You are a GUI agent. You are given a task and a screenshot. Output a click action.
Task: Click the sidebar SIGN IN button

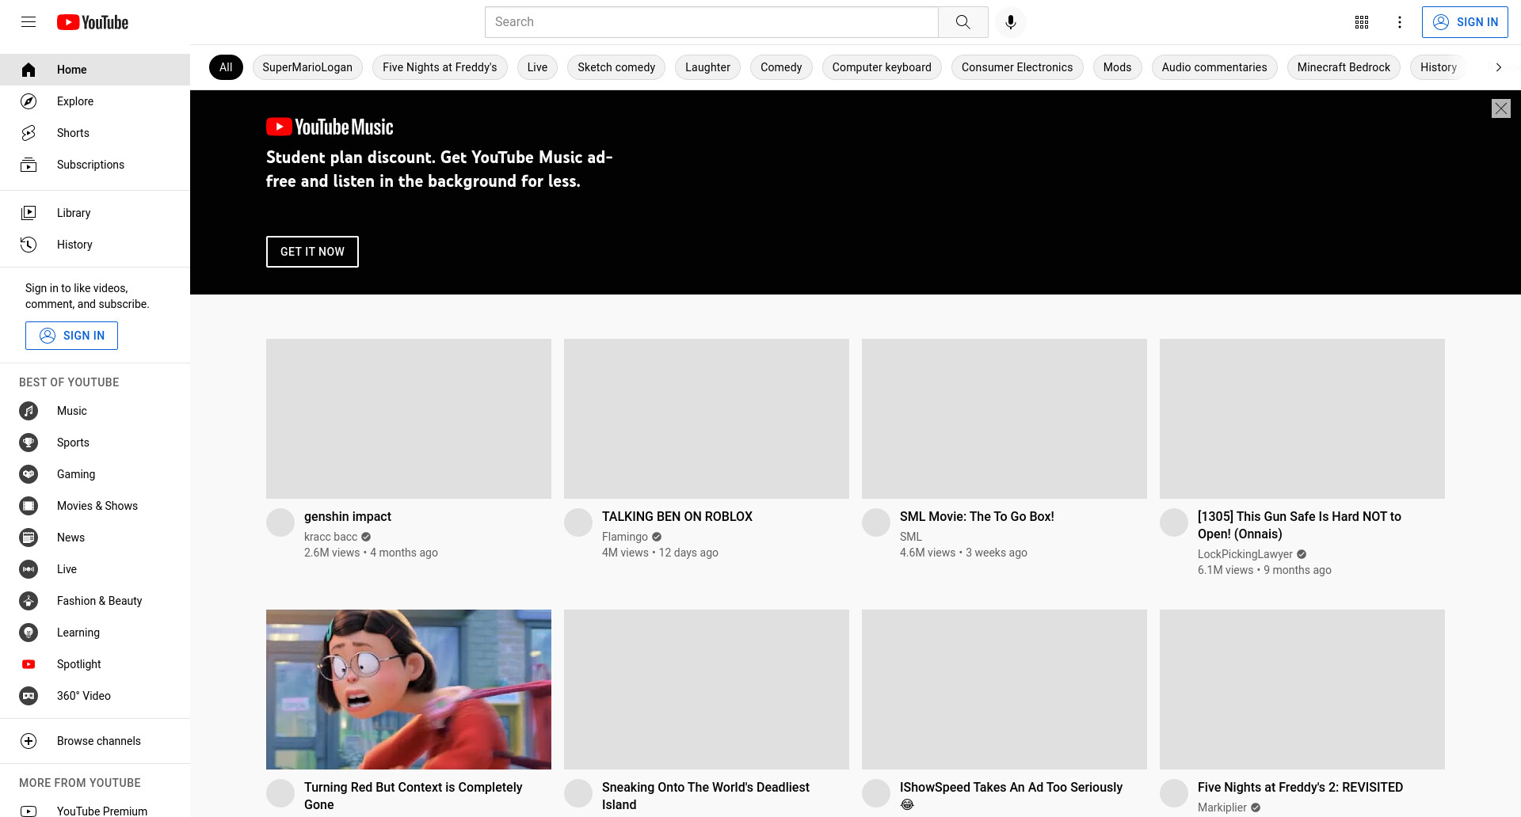pos(71,336)
